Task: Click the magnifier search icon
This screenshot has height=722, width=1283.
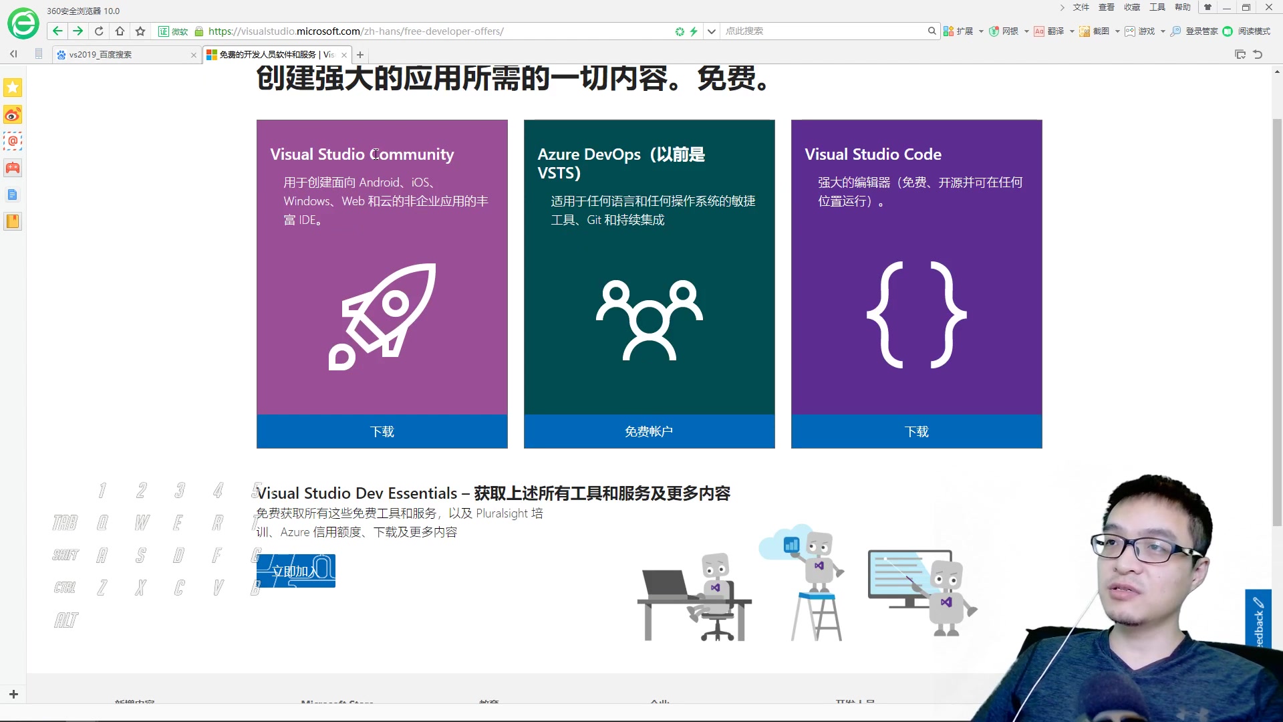Action: pos(932,31)
